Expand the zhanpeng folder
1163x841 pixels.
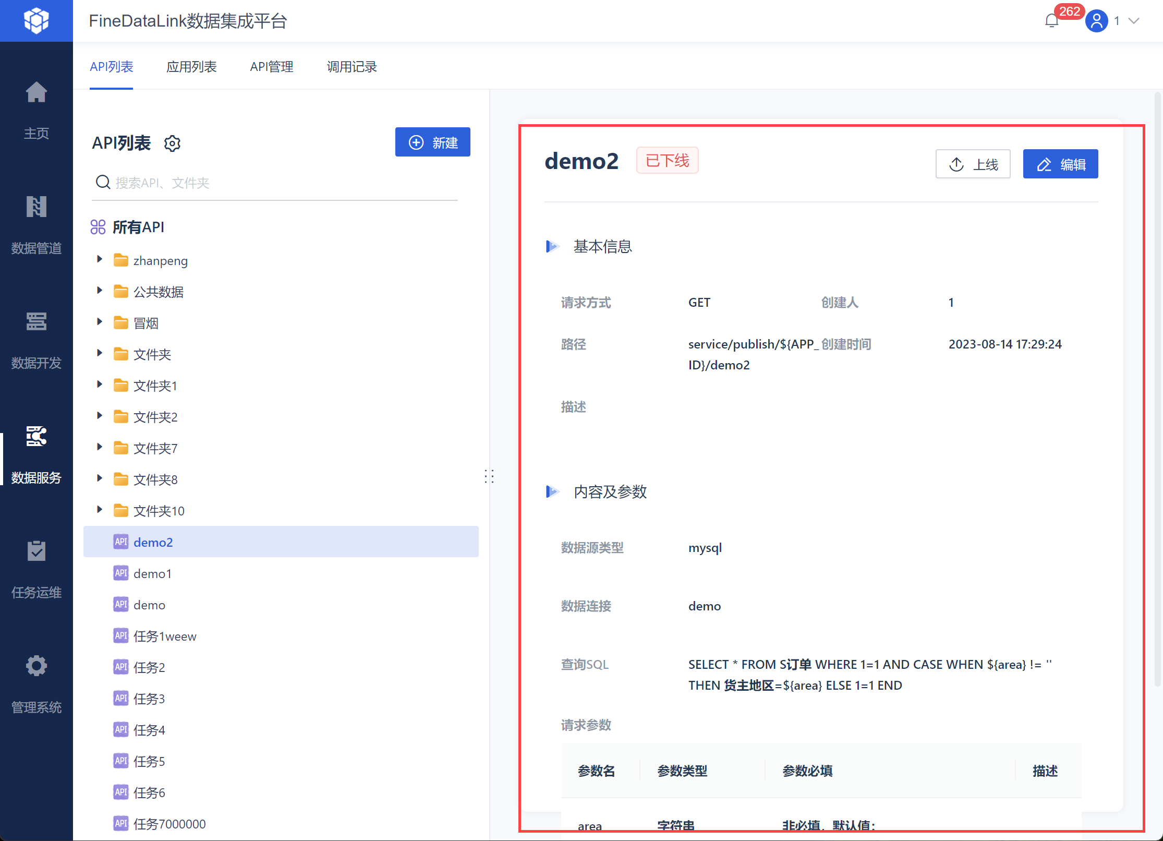(x=100, y=259)
